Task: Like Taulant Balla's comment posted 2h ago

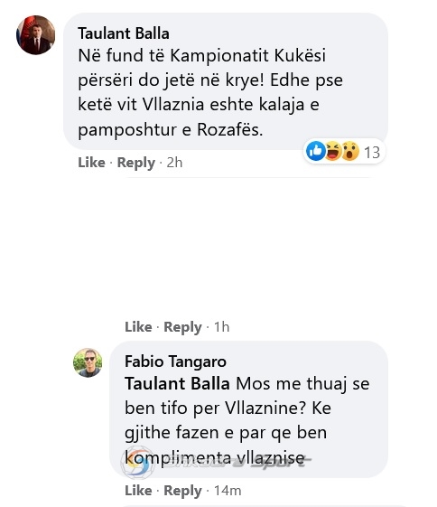Action: 91,163
